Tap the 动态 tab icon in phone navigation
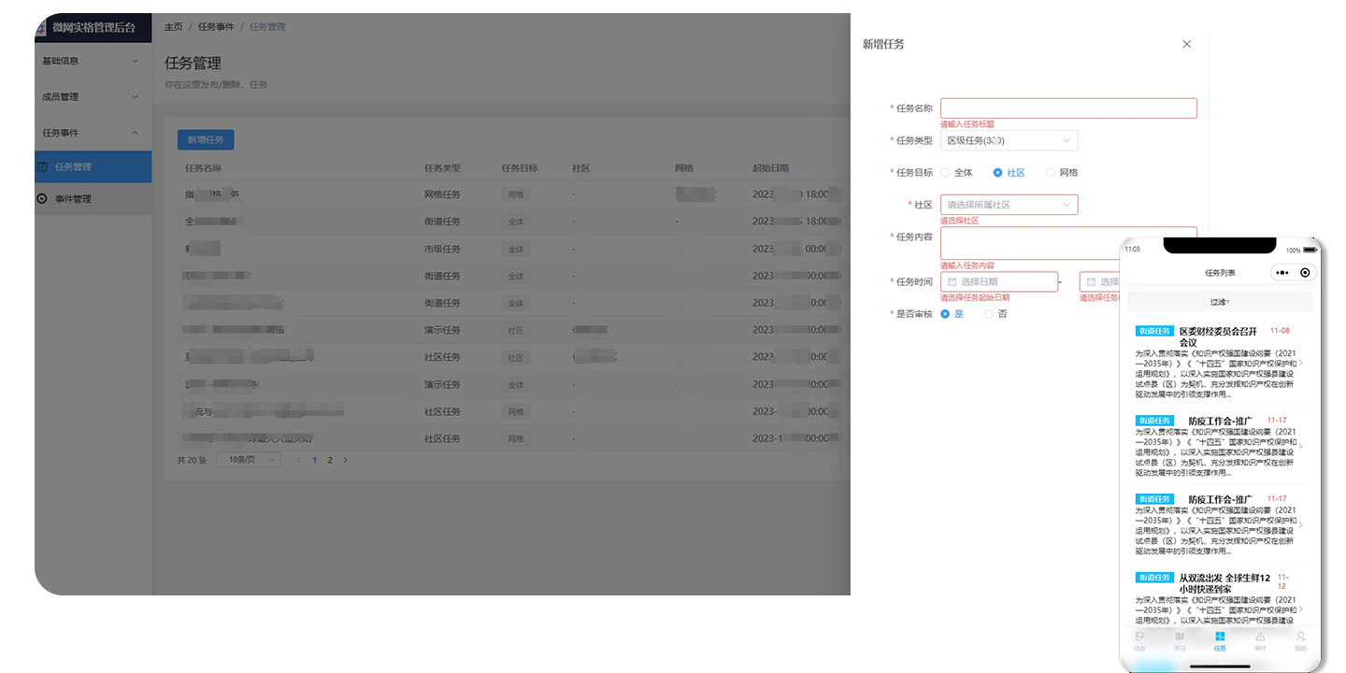Screen dimensions: 1346x673 pos(1139,637)
